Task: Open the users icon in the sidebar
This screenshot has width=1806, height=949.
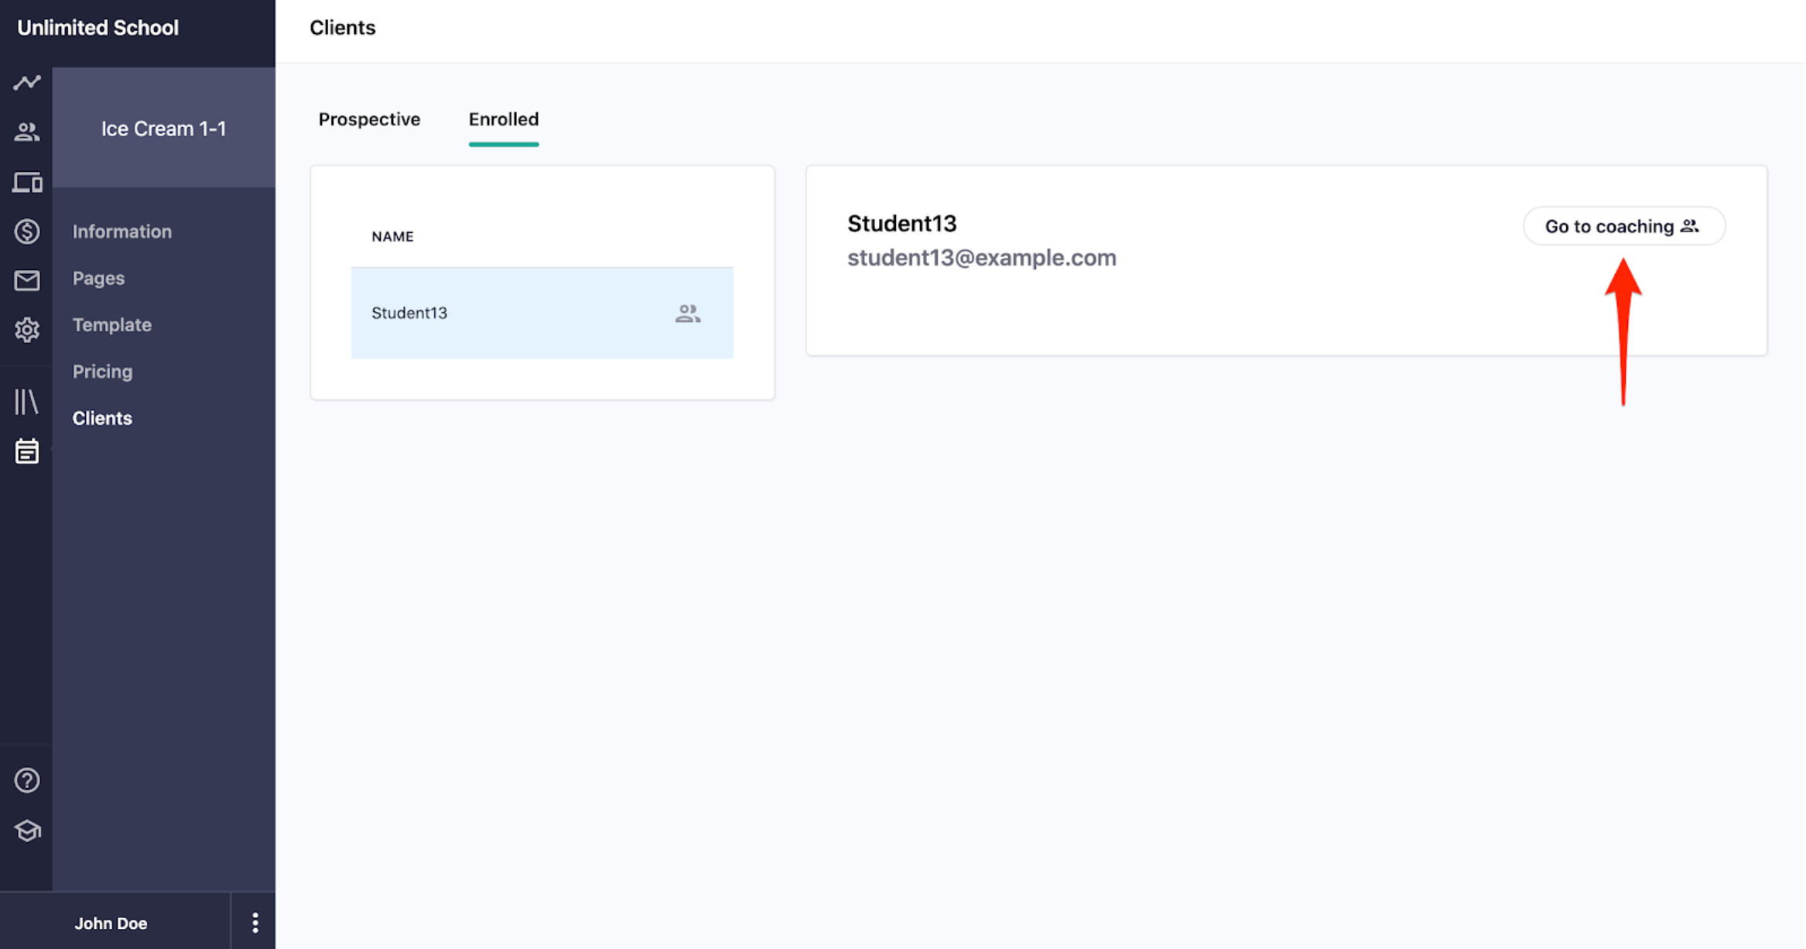Action: (x=26, y=132)
